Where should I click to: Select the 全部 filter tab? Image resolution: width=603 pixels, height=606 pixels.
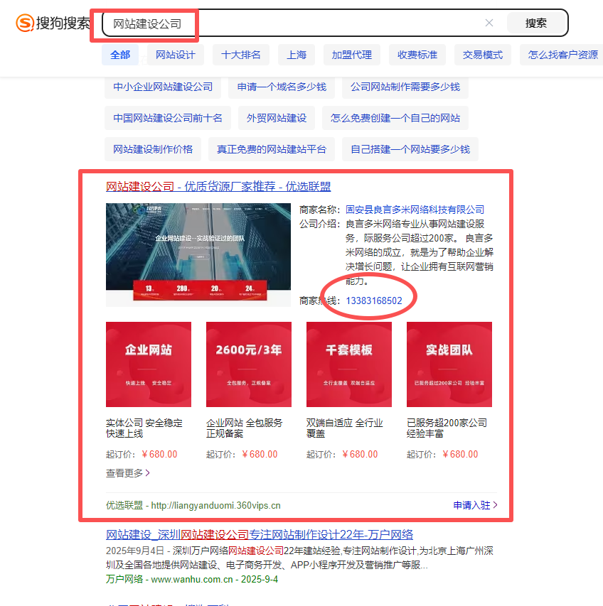(x=120, y=55)
